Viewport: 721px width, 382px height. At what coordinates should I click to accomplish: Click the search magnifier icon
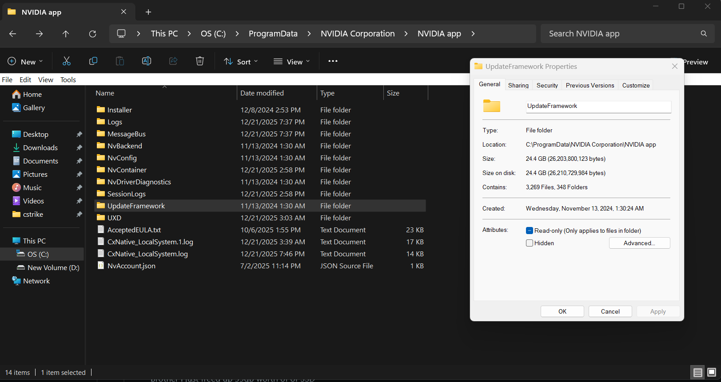pos(704,34)
